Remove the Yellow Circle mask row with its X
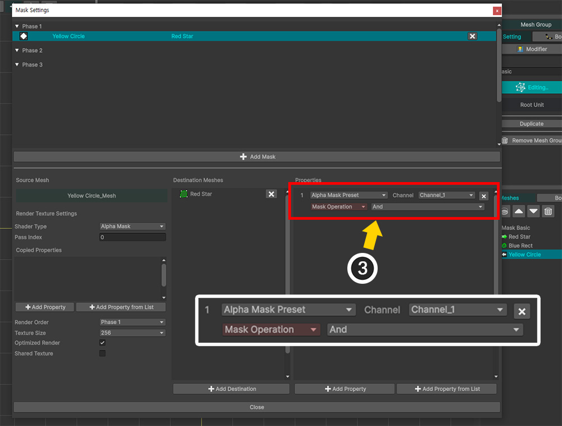The image size is (562, 426). (x=473, y=36)
